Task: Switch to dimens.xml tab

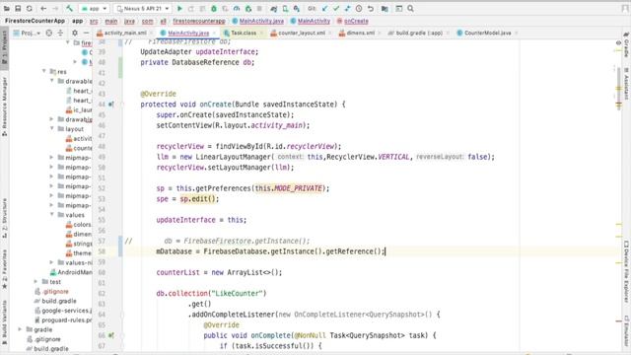Action: click(360, 33)
